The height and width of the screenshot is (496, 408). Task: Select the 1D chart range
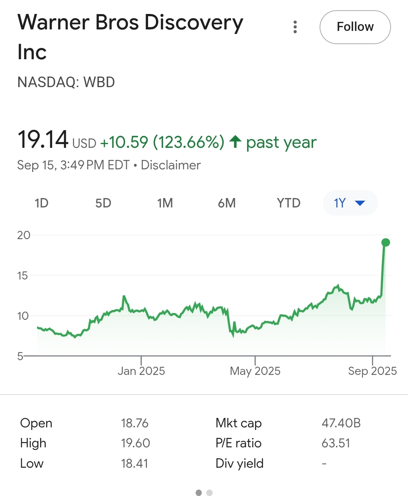pos(42,203)
